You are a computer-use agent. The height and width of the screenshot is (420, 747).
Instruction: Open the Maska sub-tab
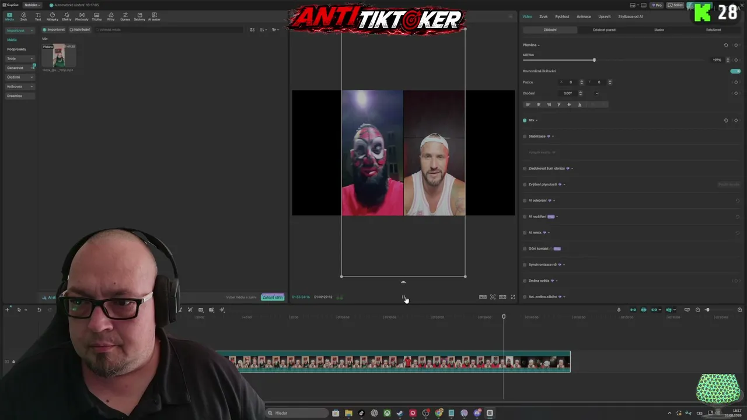pyautogui.click(x=659, y=30)
